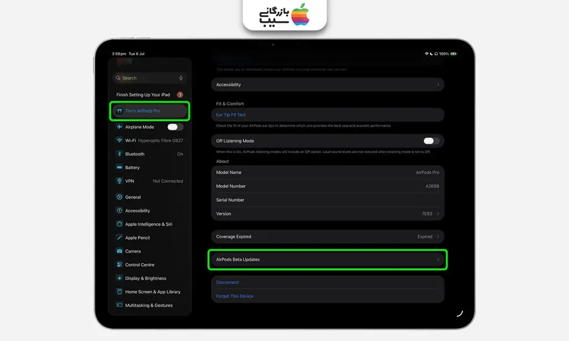
Task: Expand the Accessibility row chevron in detail pane
Action: tap(438, 85)
